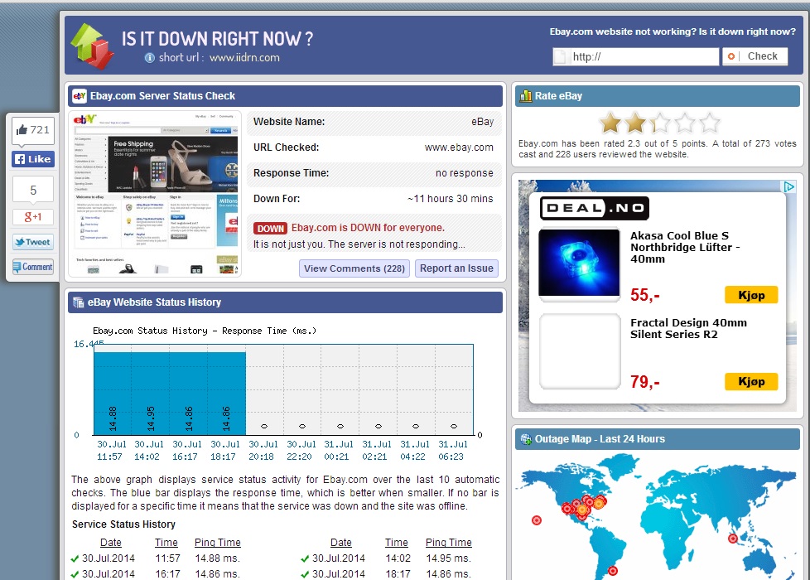Click the http:// URL input field
The height and width of the screenshot is (580, 810).
pos(636,56)
